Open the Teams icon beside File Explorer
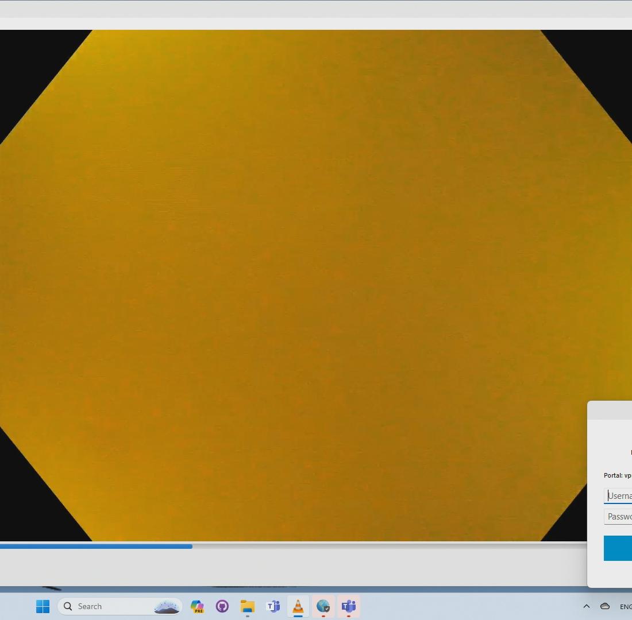This screenshot has height=620, width=632. tap(273, 606)
